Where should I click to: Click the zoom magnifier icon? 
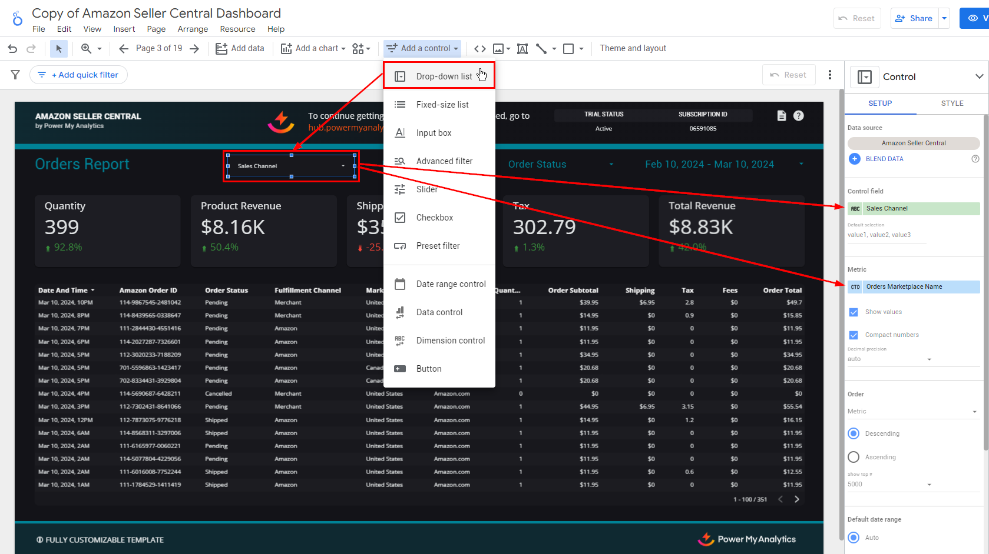pyautogui.click(x=87, y=49)
